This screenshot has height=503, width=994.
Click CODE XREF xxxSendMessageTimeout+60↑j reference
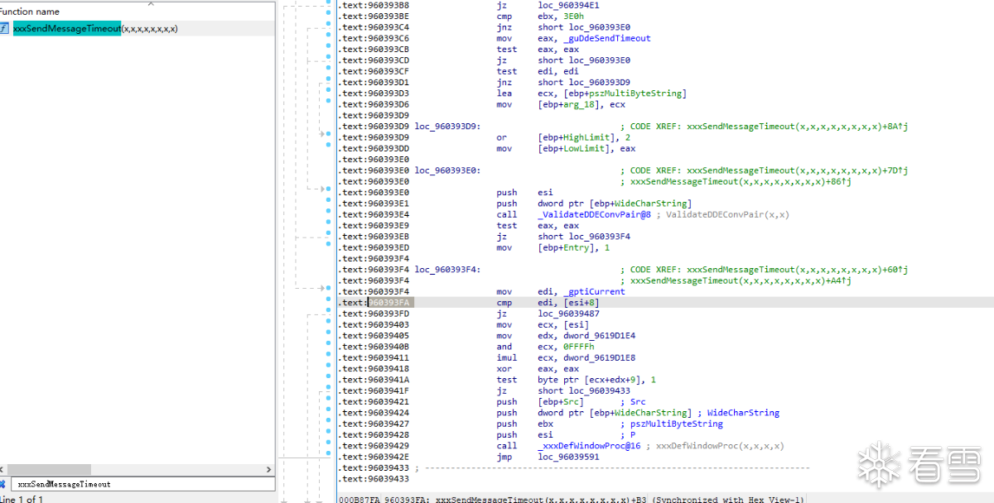764,270
